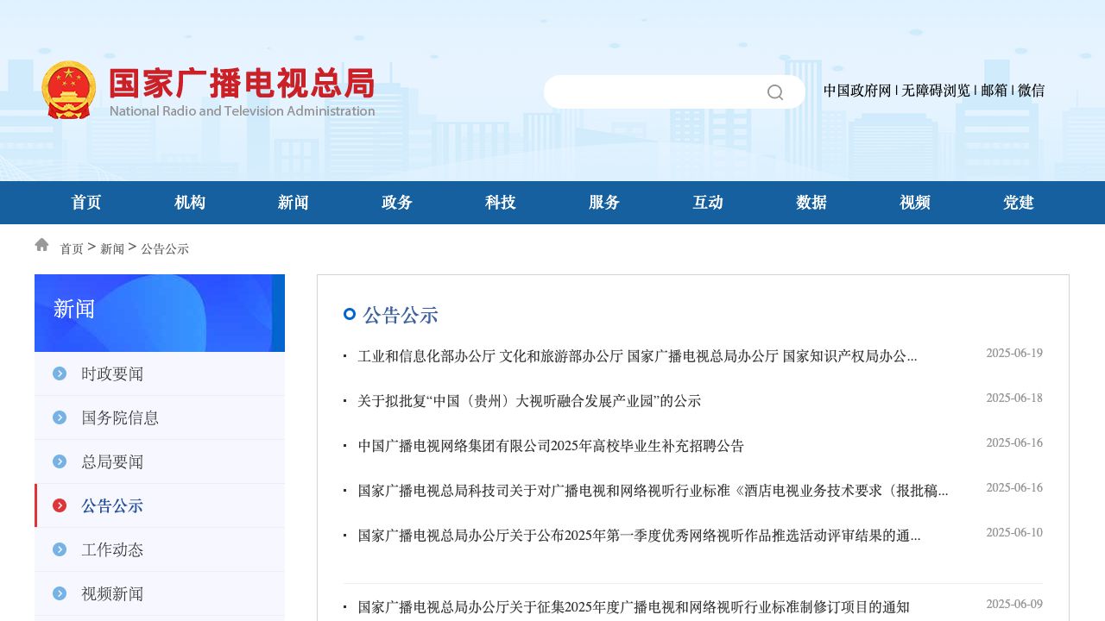1105x621 pixels.
Task: Open the 中国政府网 link
Action: click(x=856, y=91)
